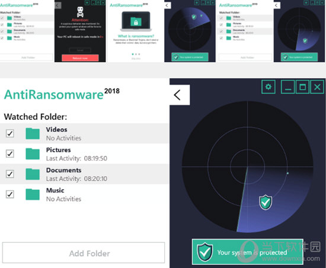Open the 'What is ransomware?' screenshot thumbnail
This screenshot has height=268, width=326.
[x=136, y=31]
